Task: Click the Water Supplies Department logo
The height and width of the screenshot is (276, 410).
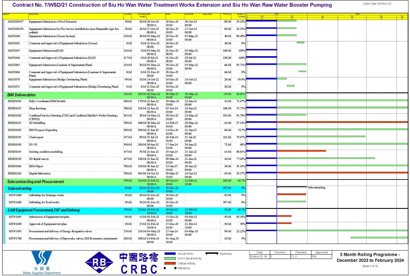Action: click(x=42, y=262)
